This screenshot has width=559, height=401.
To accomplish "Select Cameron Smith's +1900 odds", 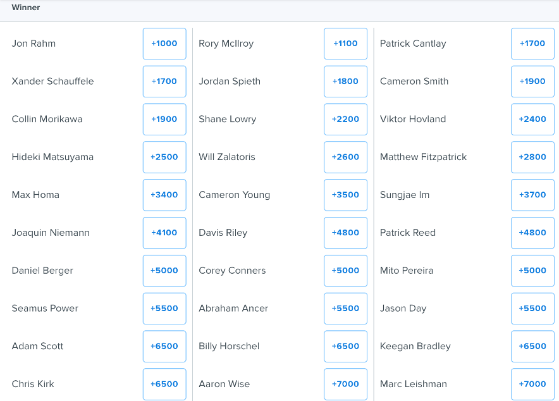I will (x=532, y=82).
